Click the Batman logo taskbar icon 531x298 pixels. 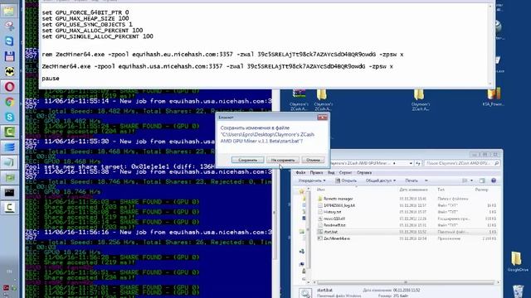coord(9,72)
